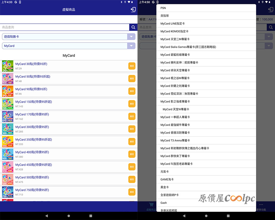Click the 商品查詢 search field in left screen
Image resolution: width=275 pixels, height=220 pixels.
(x=65, y=27)
